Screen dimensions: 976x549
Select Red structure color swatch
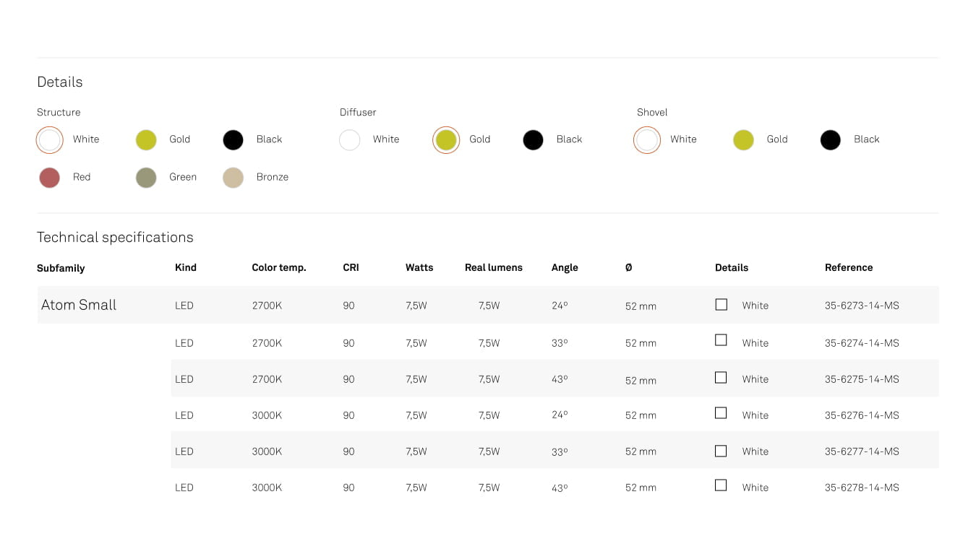50,178
